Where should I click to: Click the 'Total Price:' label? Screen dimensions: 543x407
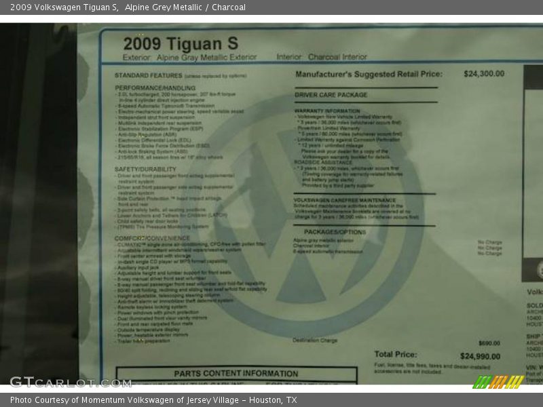click(x=396, y=354)
